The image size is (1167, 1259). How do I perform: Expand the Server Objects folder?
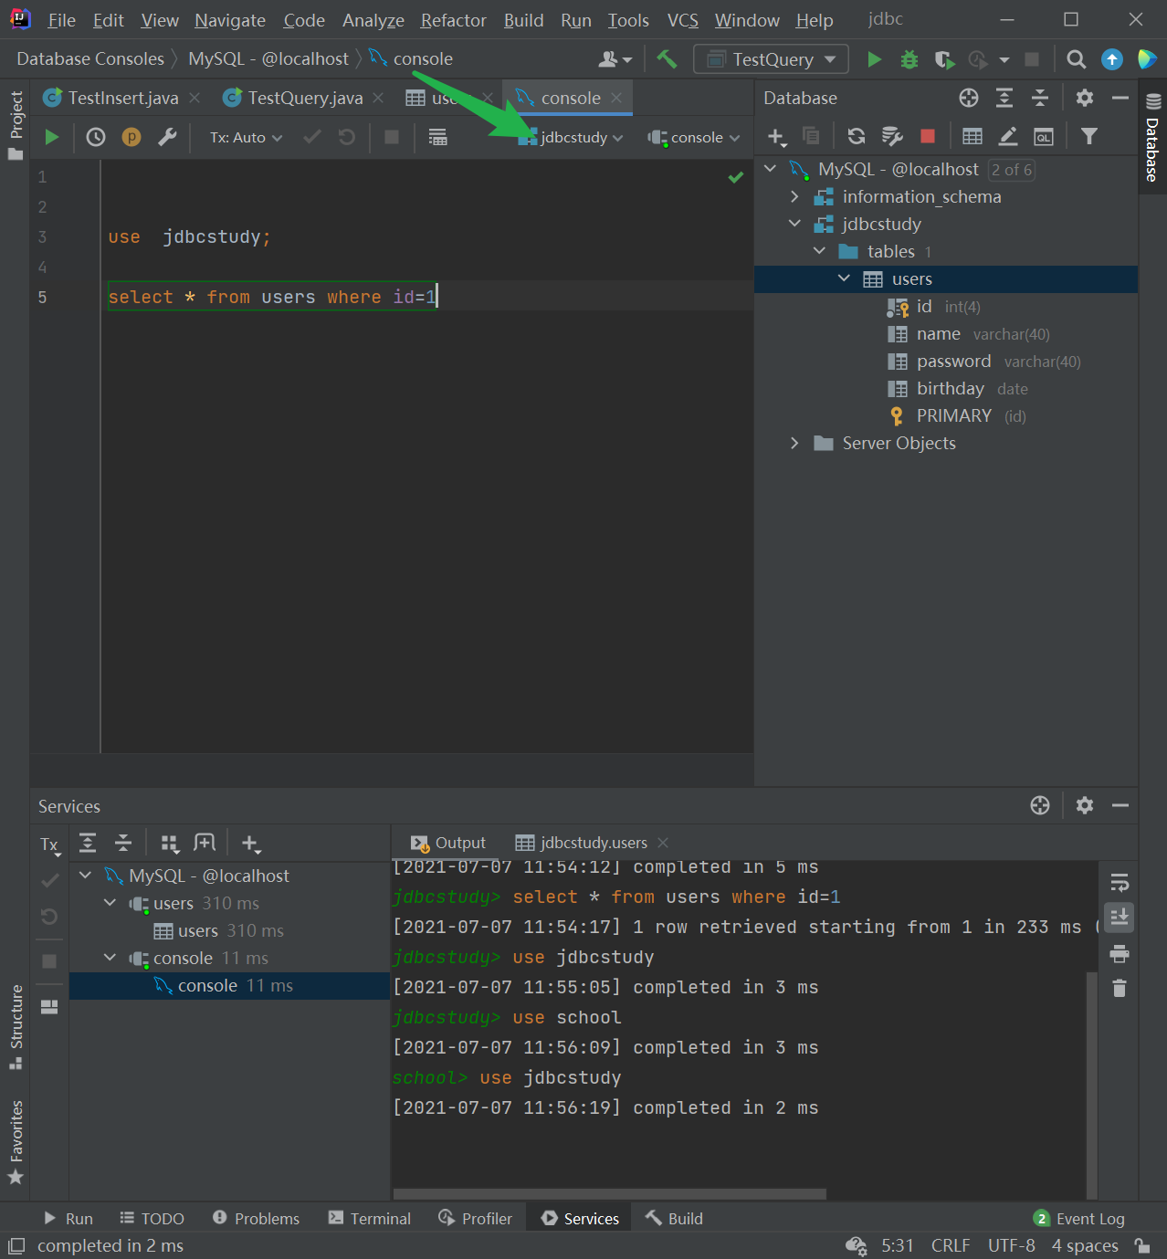(x=794, y=443)
